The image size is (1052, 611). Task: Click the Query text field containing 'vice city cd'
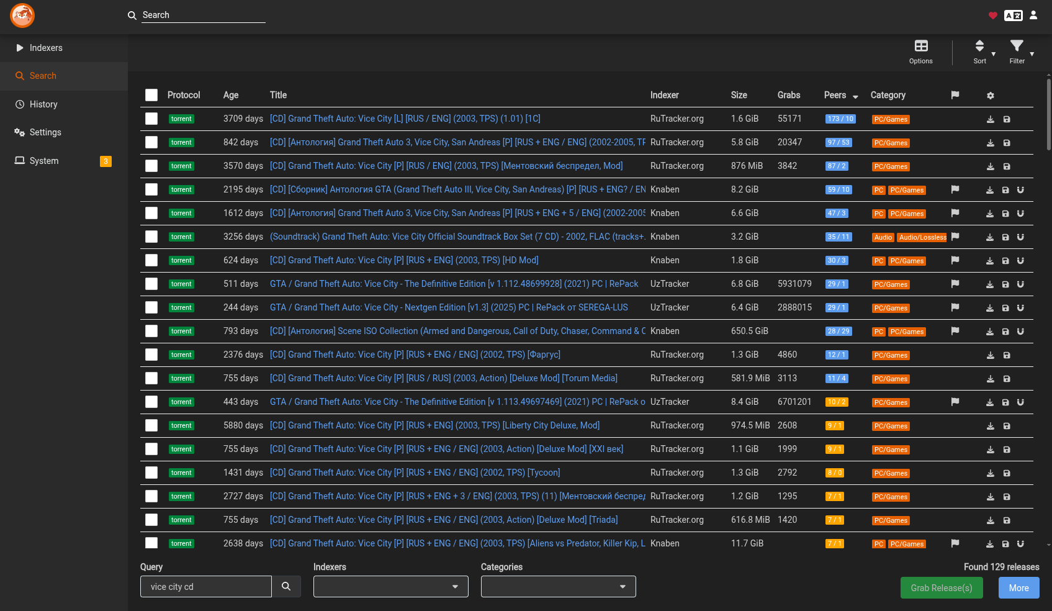coord(206,587)
